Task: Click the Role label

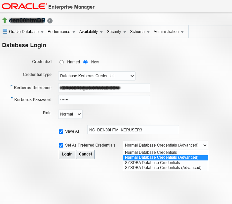Action: [x=47, y=113]
